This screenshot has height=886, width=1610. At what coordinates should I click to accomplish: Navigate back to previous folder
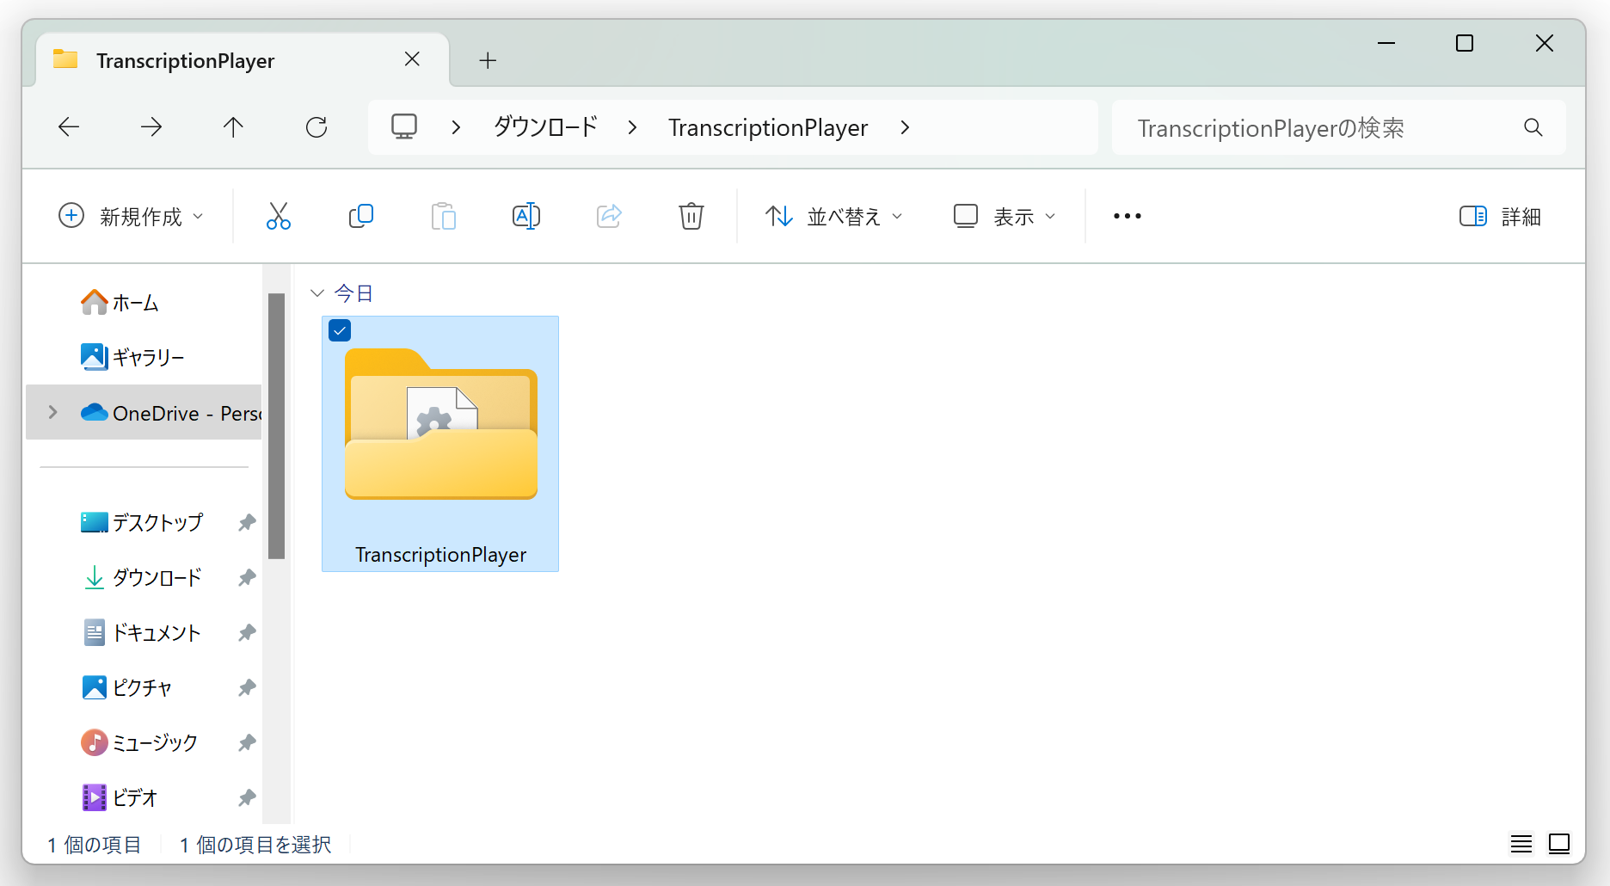click(69, 127)
